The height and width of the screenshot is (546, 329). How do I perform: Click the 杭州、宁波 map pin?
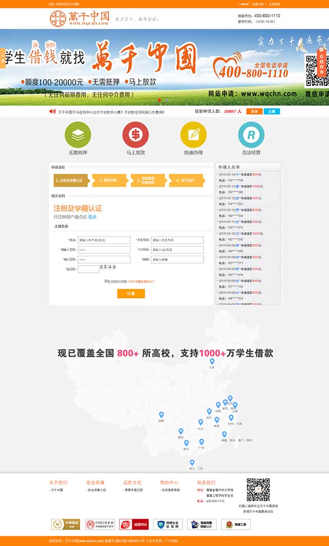(x=231, y=418)
